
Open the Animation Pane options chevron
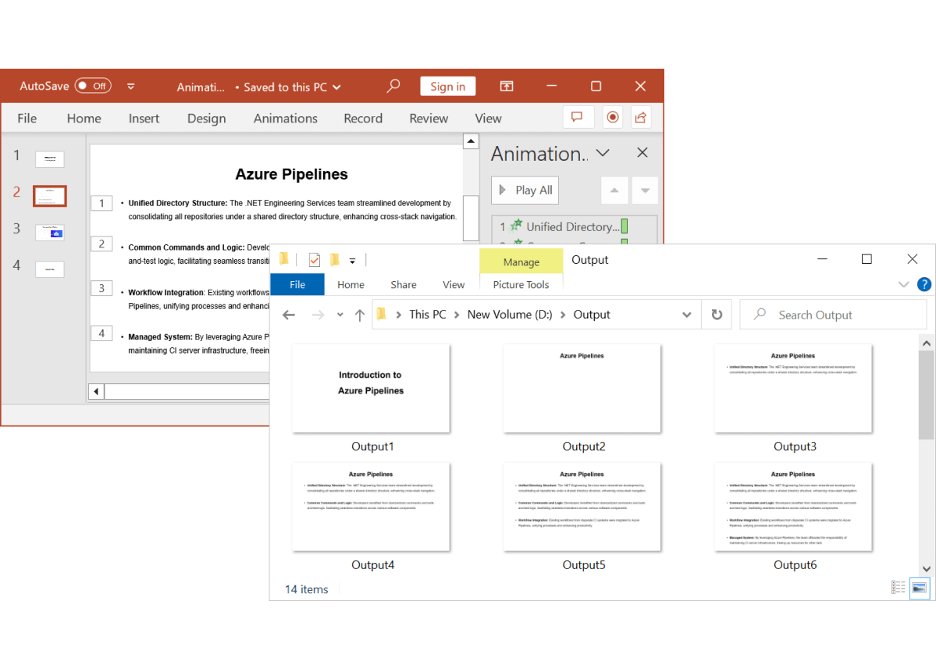(x=603, y=153)
